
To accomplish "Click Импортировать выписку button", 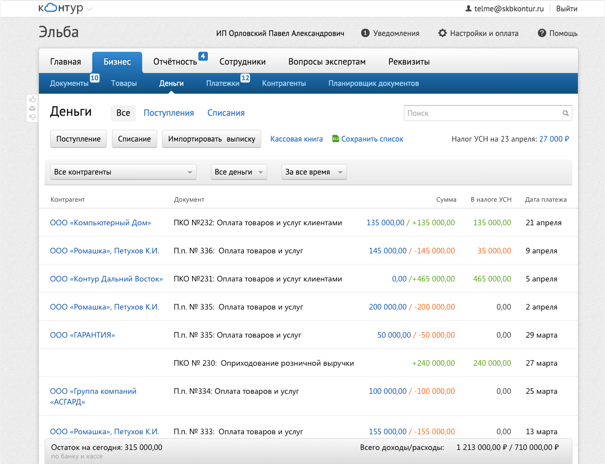I will [x=211, y=139].
